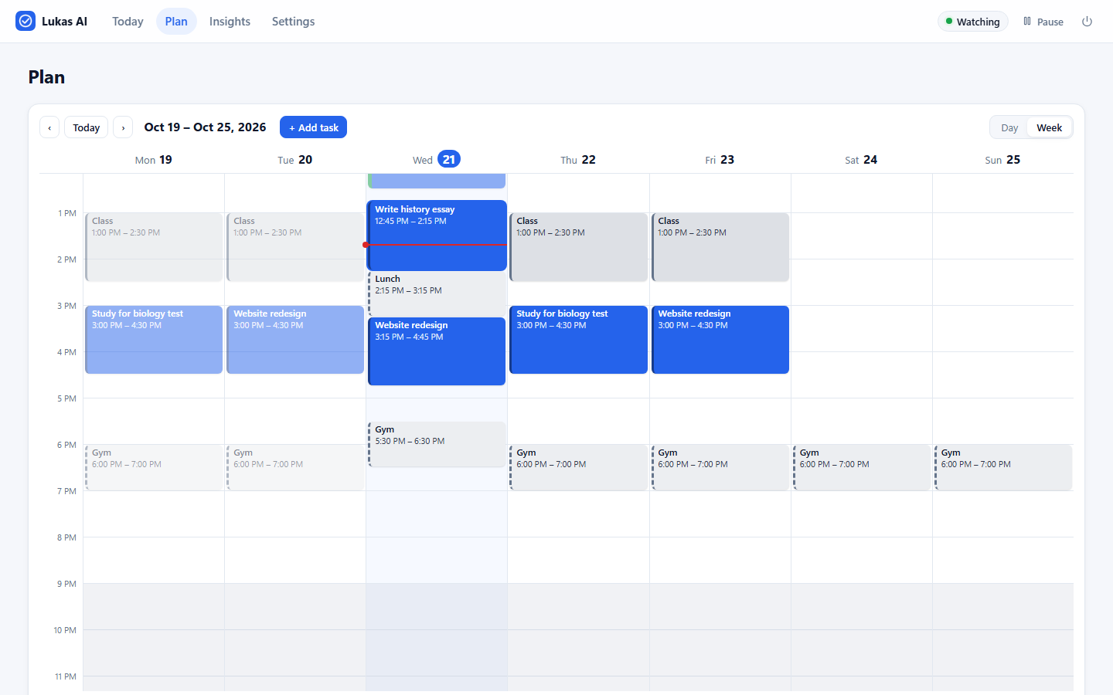Click the current-time red marker line
Screen dimensions: 1113x695
click(x=435, y=245)
